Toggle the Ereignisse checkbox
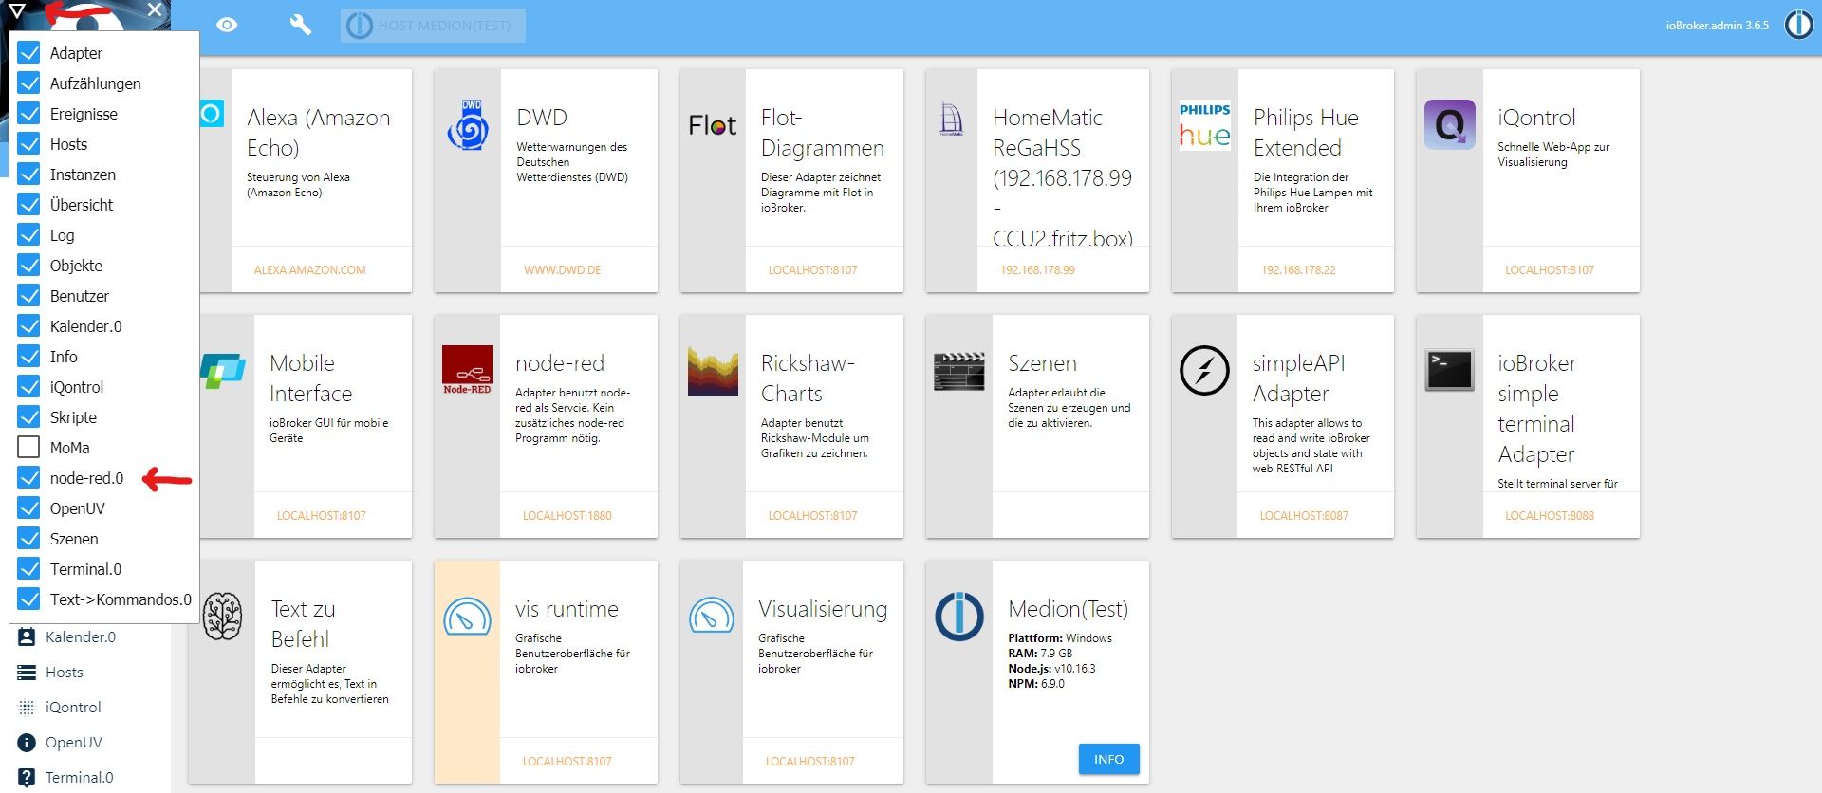 coord(29,114)
